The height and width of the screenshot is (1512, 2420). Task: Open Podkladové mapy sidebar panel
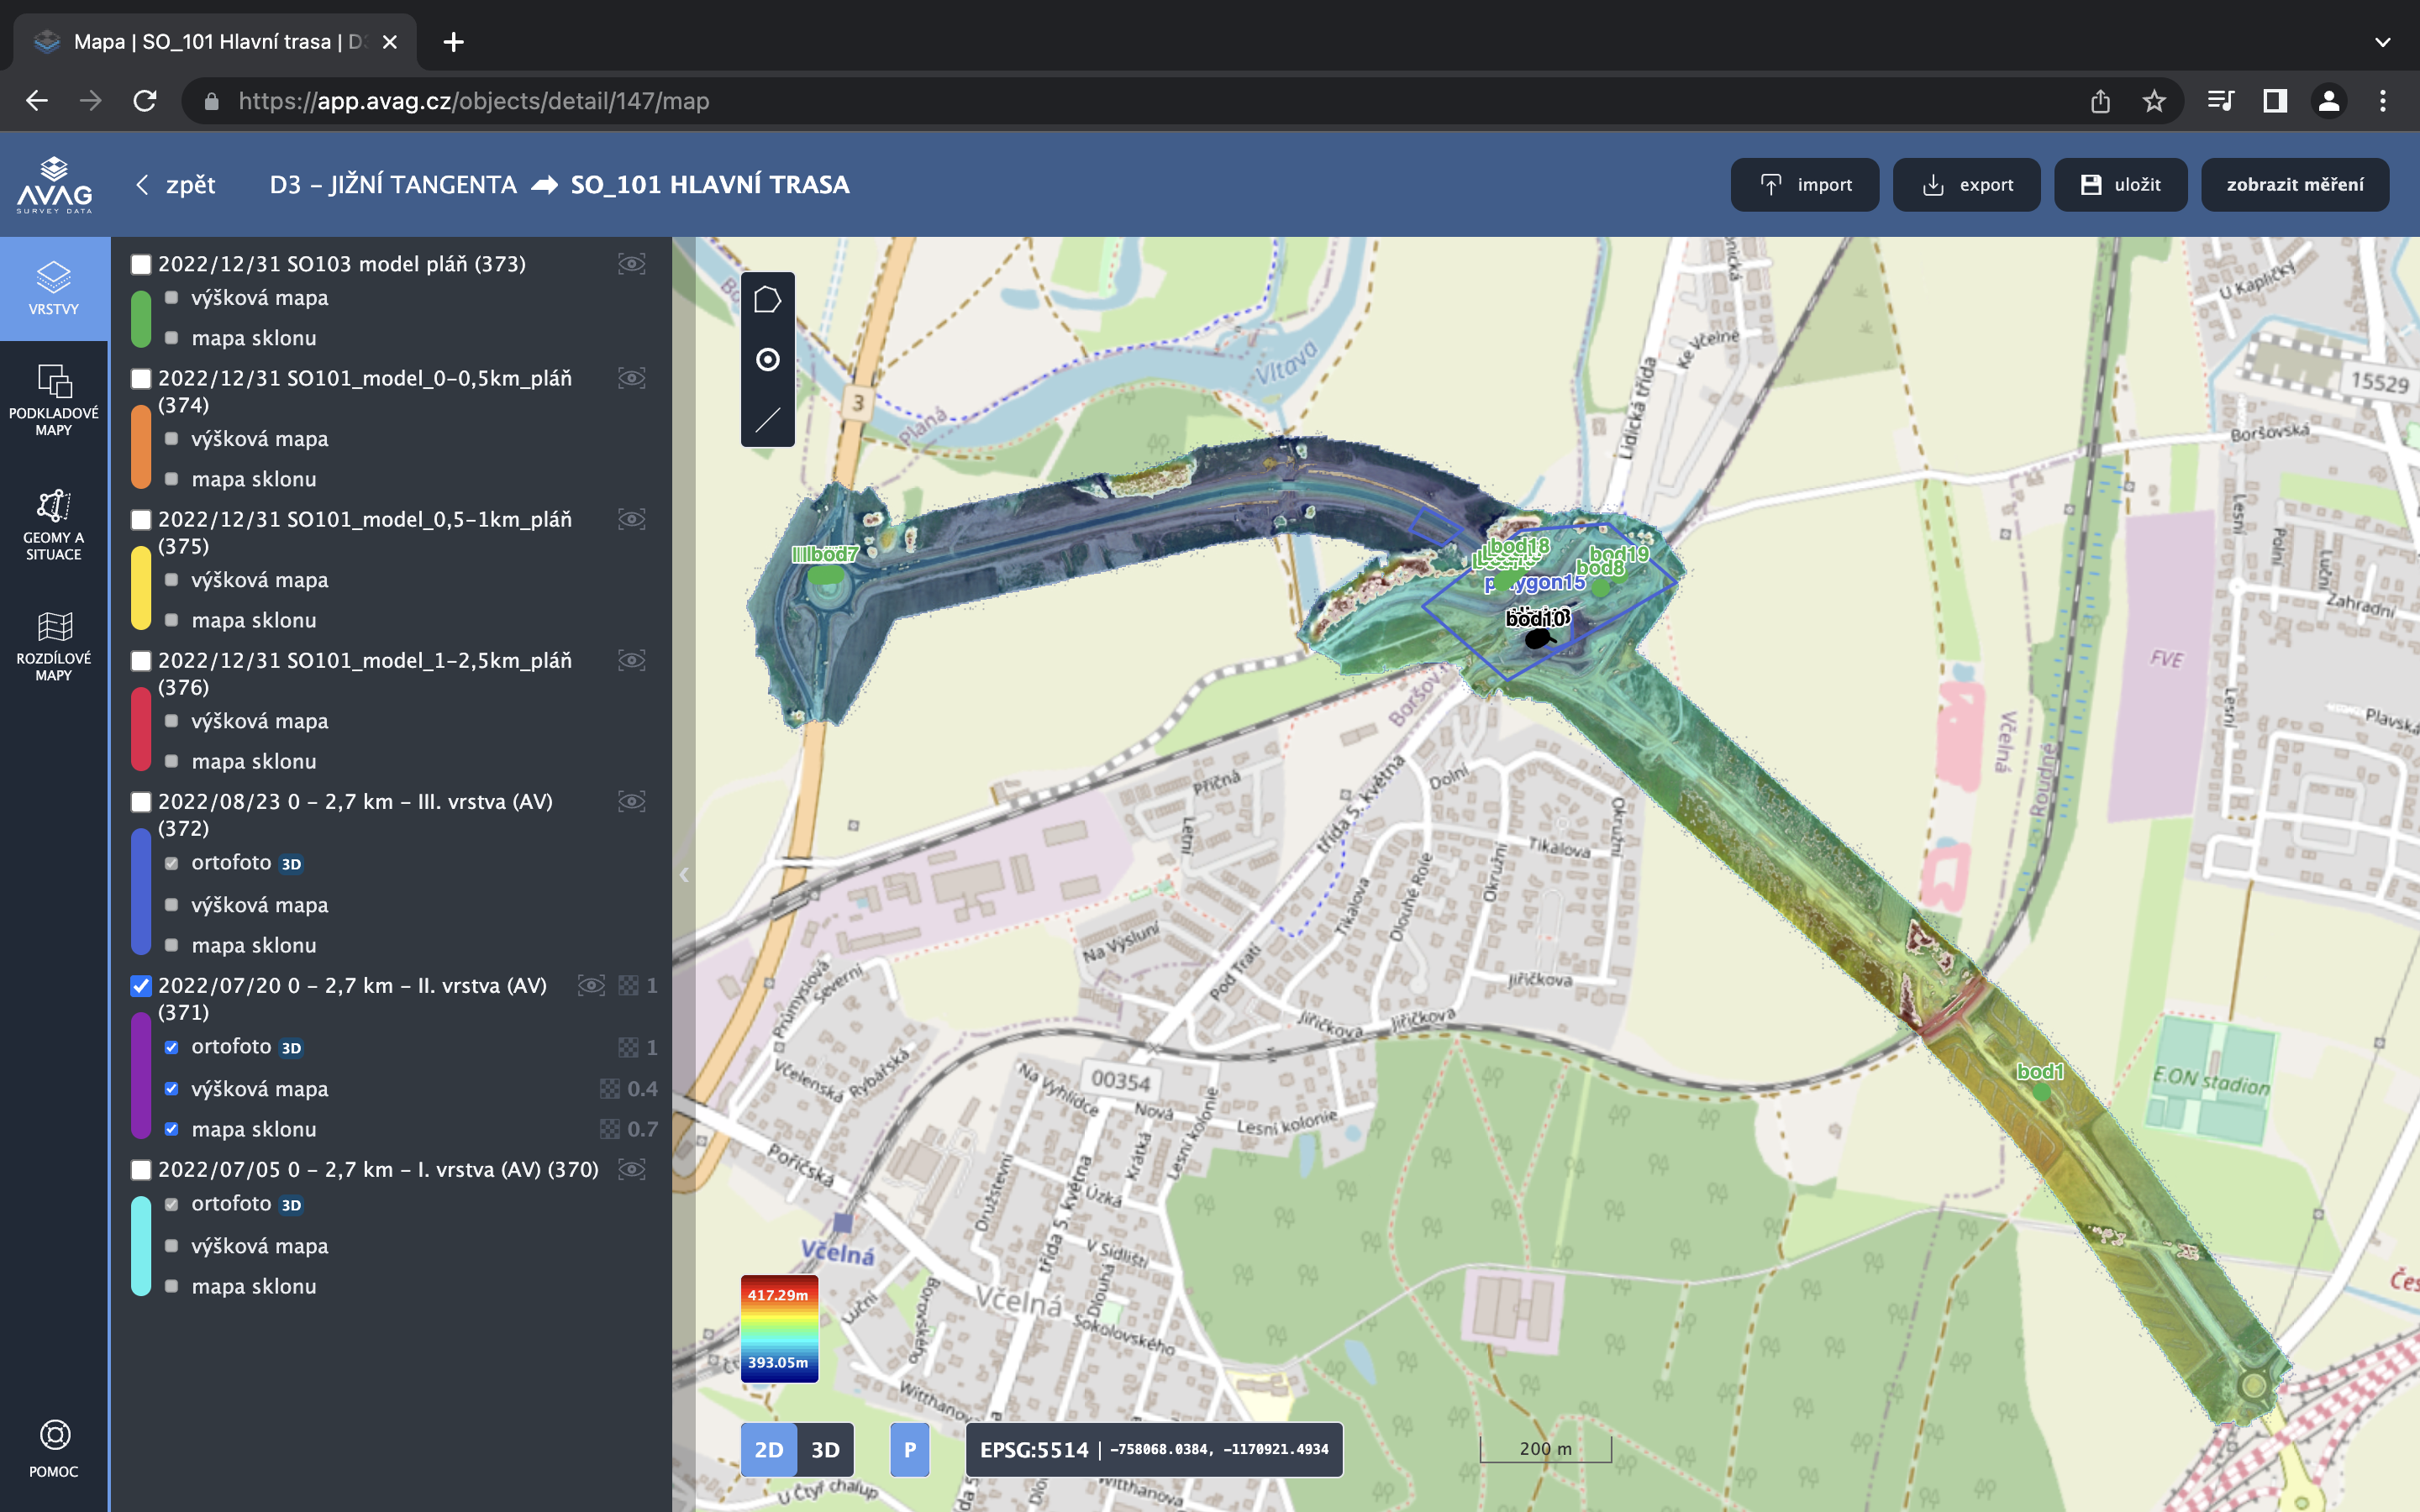pos(54,400)
